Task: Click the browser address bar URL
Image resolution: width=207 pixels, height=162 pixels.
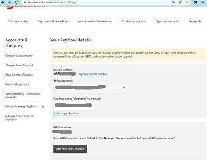Action: [52, 2]
